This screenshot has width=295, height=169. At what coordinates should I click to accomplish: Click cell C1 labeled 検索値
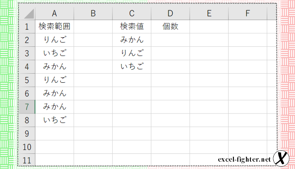[x=132, y=26]
